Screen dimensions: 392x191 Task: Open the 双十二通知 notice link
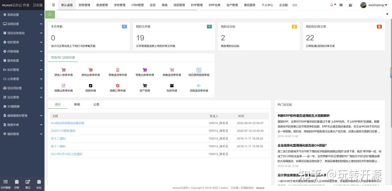click(x=58, y=138)
